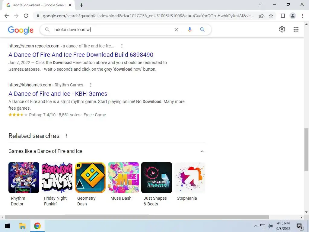309x232 pixels.
Task: Start a voice search with the microphone
Action: pos(190,30)
